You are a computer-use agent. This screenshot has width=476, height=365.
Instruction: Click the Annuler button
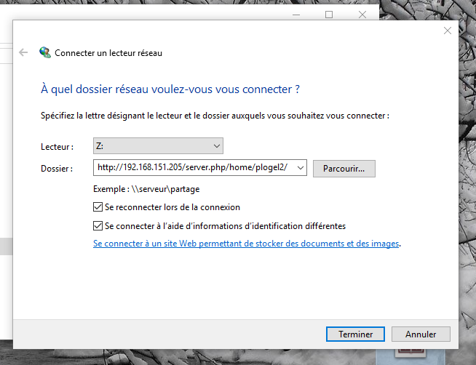pyautogui.click(x=421, y=334)
